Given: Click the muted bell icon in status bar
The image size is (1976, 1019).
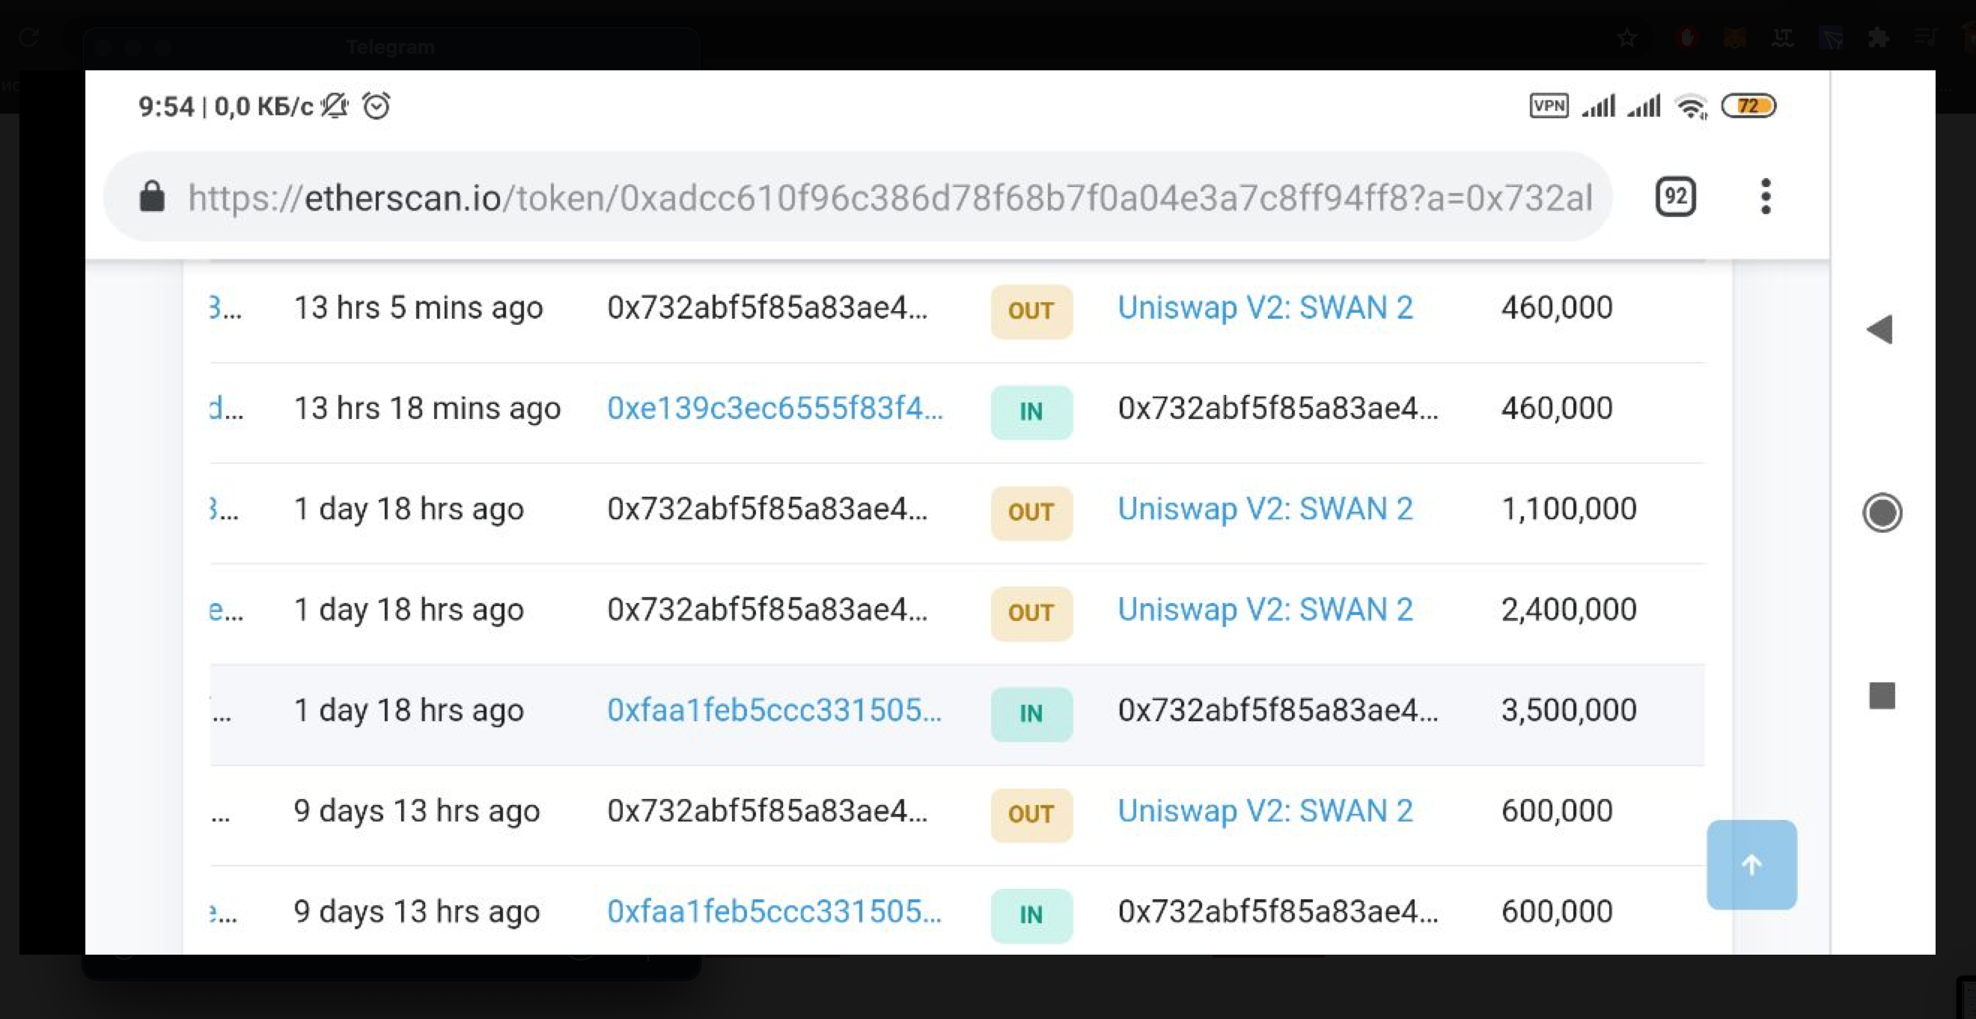Looking at the screenshot, I should point(335,105).
